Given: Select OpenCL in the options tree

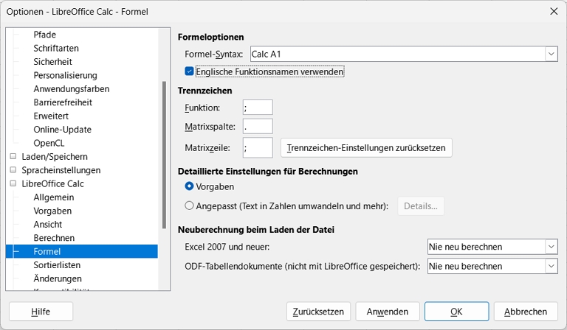Looking at the screenshot, I should pyautogui.click(x=49, y=143).
